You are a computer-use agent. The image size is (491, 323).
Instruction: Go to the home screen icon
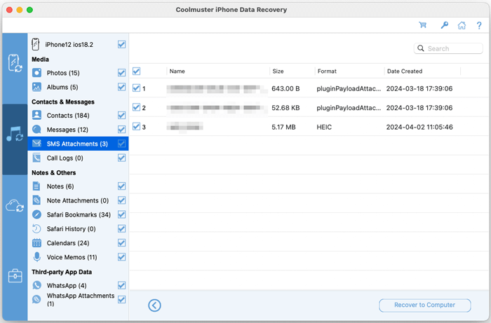click(462, 25)
